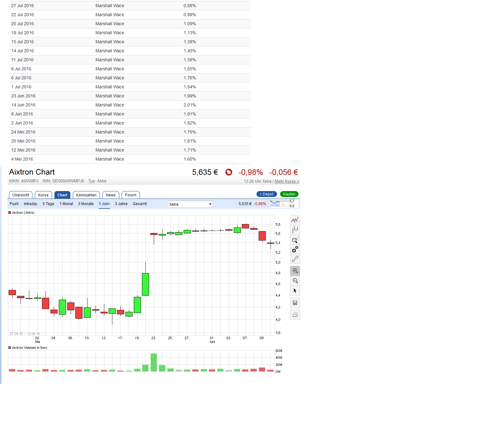498x445 pixels.
Task: Activate the zoom in tool
Action: (x=295, y=271)
